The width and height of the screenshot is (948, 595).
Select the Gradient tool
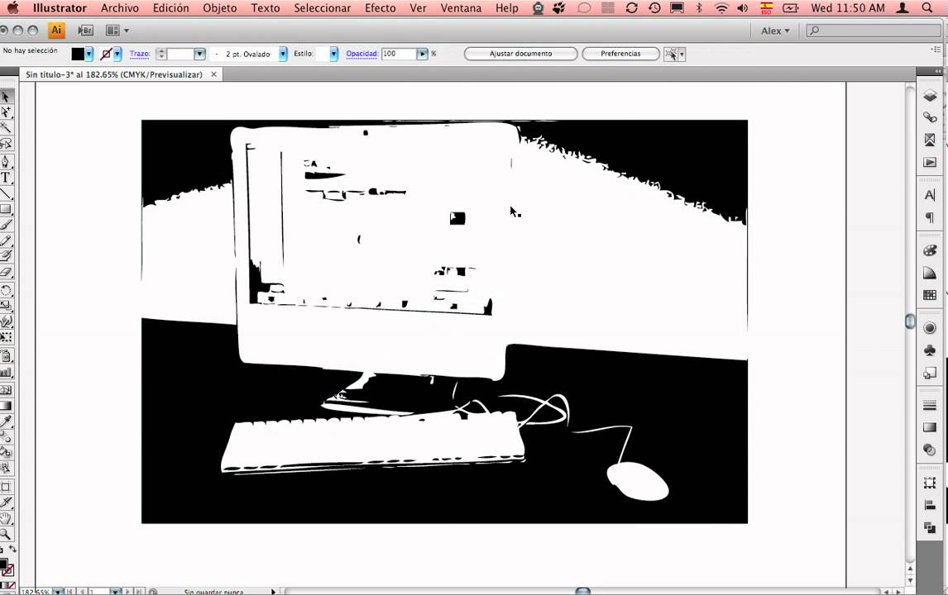(x=6, y=406)
